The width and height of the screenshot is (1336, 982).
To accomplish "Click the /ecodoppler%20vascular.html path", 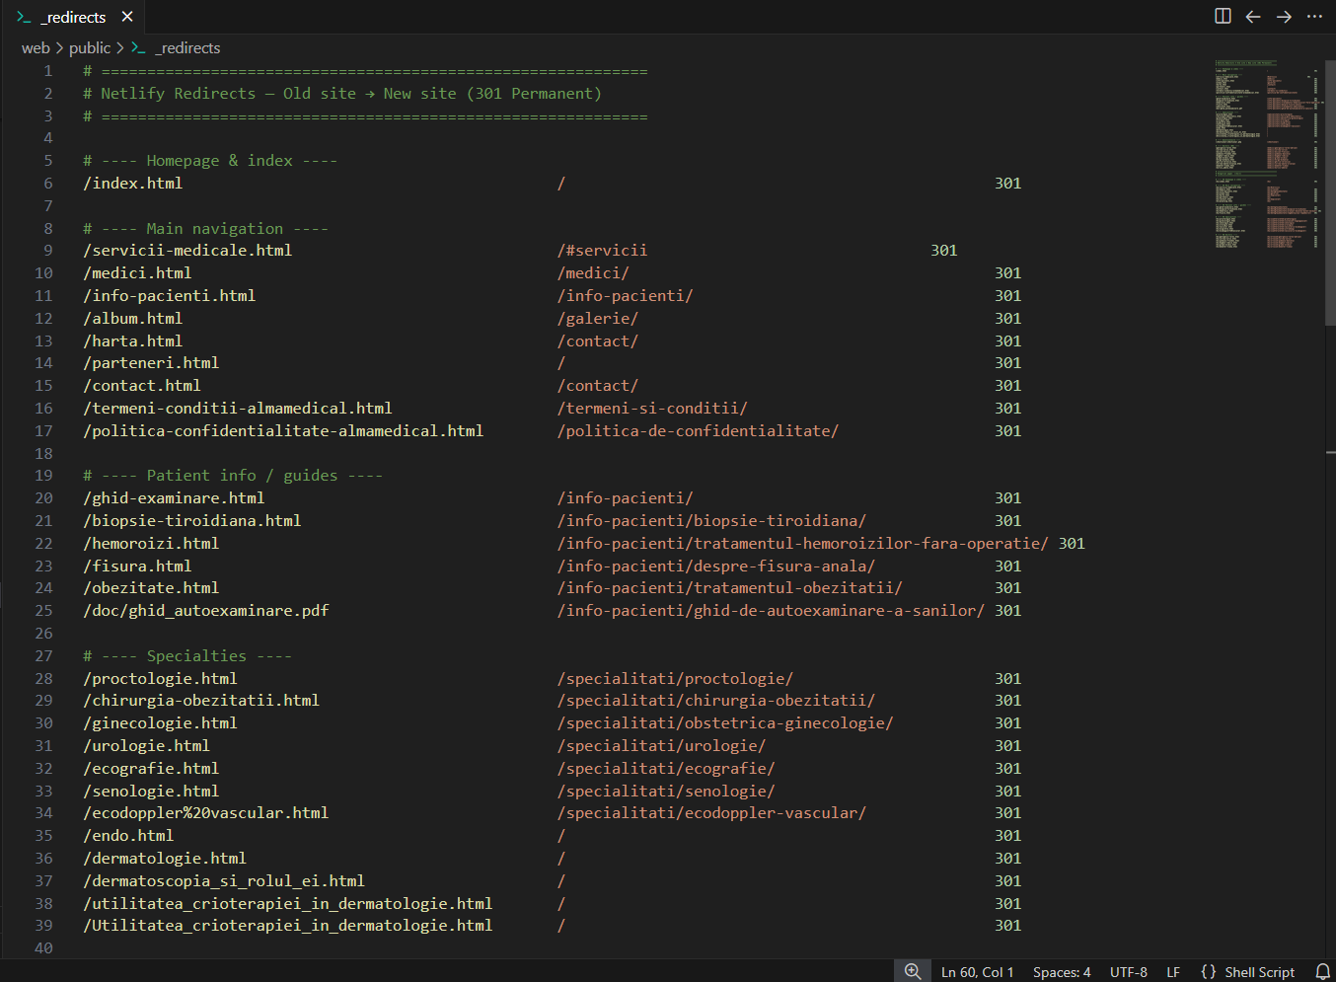I will click(x=206, y=813).
